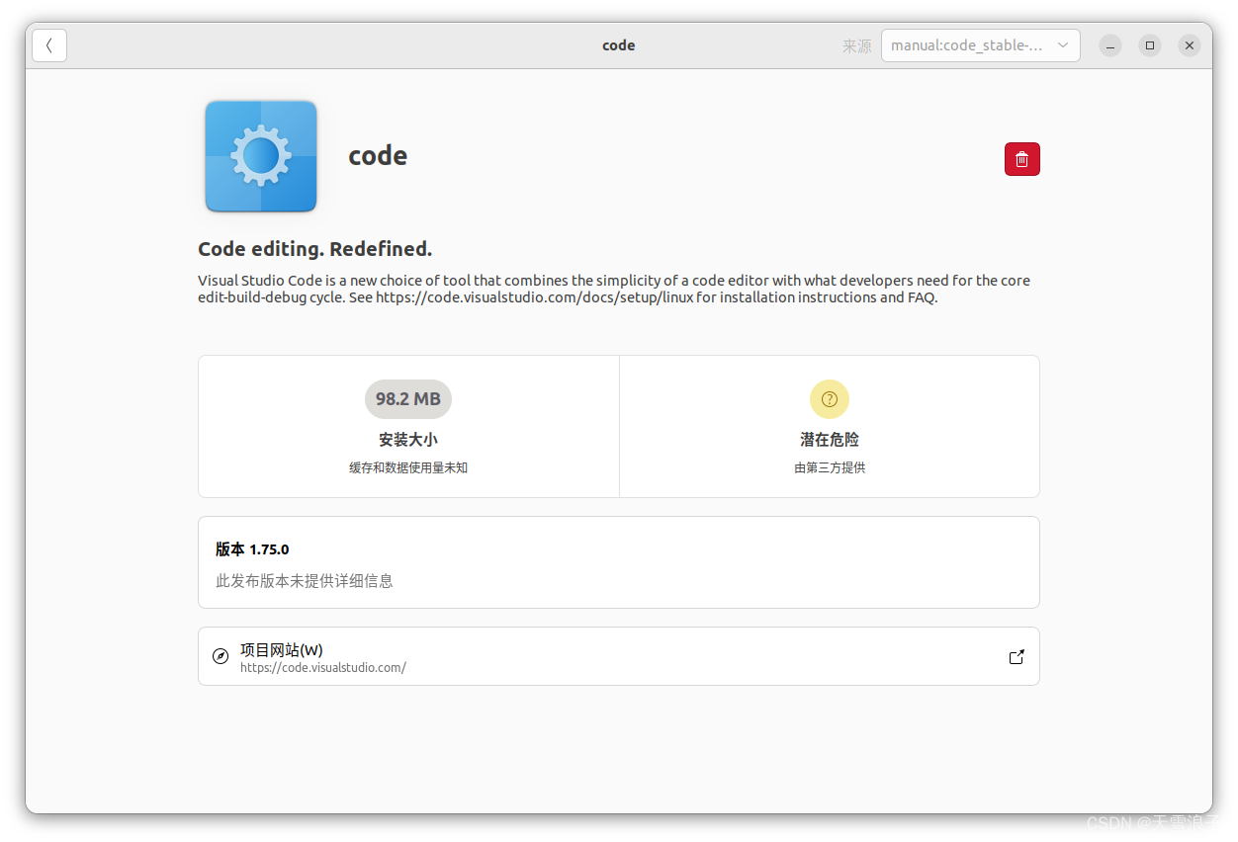Viewport: 1238px width, 842px height.
Task: Click the 'Code editing. Redefined.' heading
Action: point(315,249)
